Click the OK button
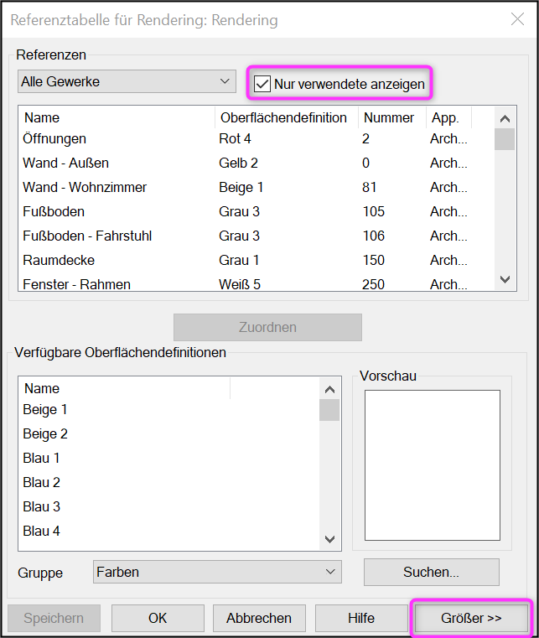Image resolution: width=539 pixels, height=638 pixels. pos(158,618)
